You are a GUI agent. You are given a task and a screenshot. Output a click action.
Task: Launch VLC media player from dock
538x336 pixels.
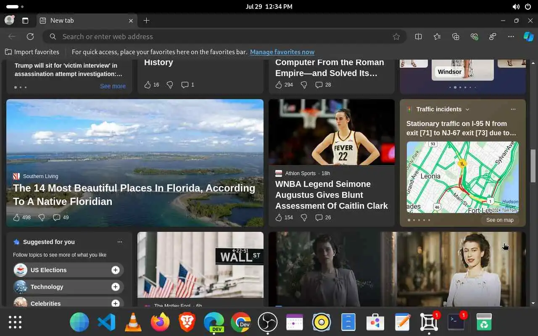tap(133, 323)
